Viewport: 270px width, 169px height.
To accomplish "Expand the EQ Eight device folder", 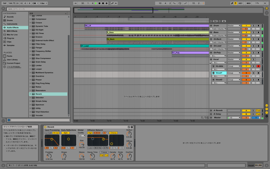I will (x=30, y=30).
